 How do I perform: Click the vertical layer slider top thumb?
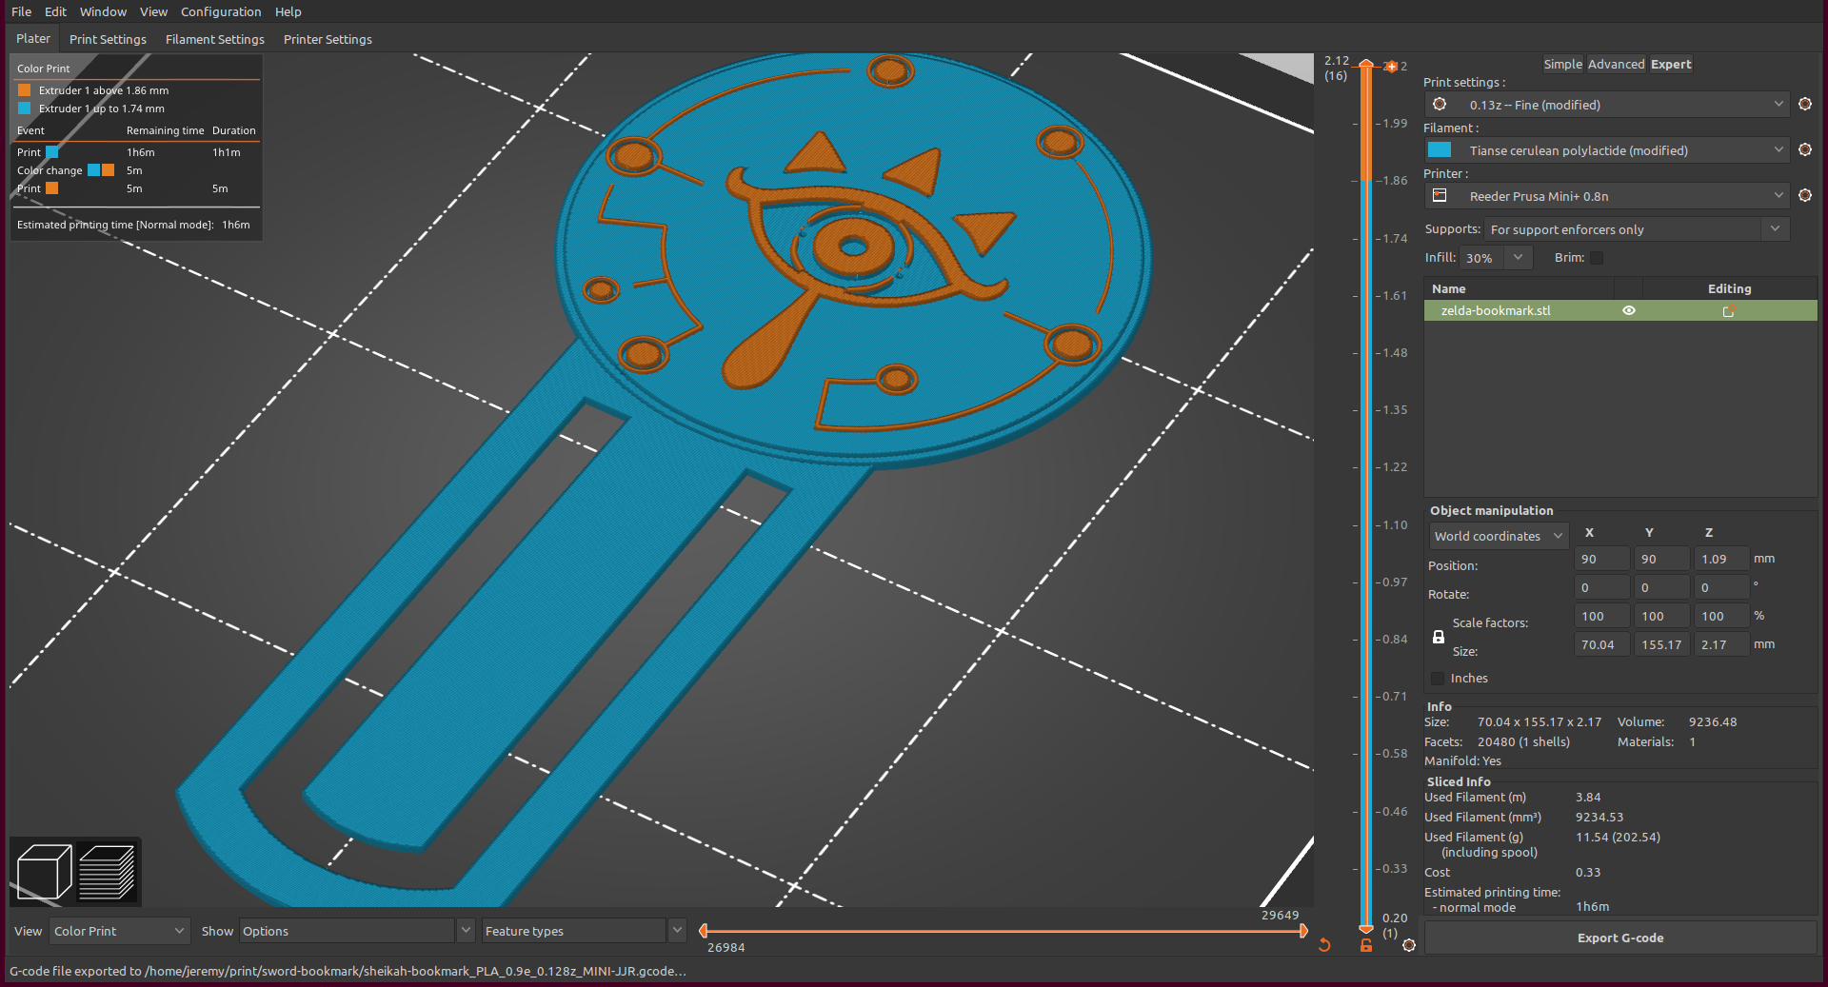coord(1366,65)
